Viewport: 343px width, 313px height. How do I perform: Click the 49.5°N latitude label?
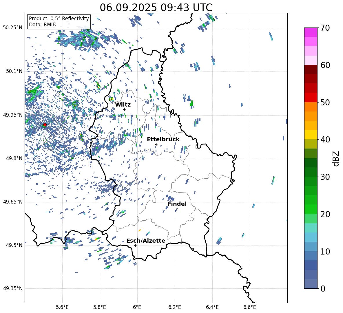pos(14,245)
